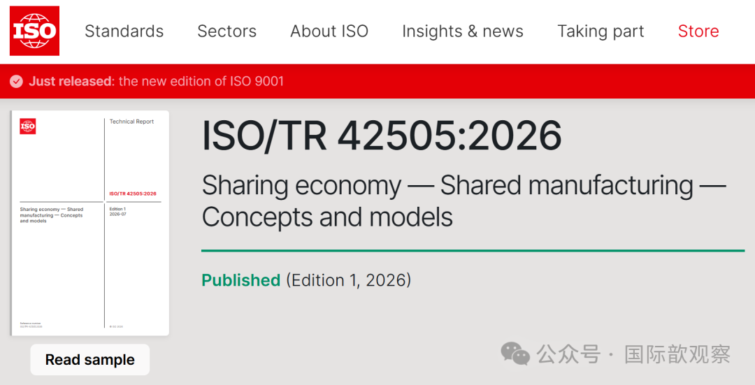Open the Taking part menu
This screenshot has height=385, width=755.
[601, 31]
